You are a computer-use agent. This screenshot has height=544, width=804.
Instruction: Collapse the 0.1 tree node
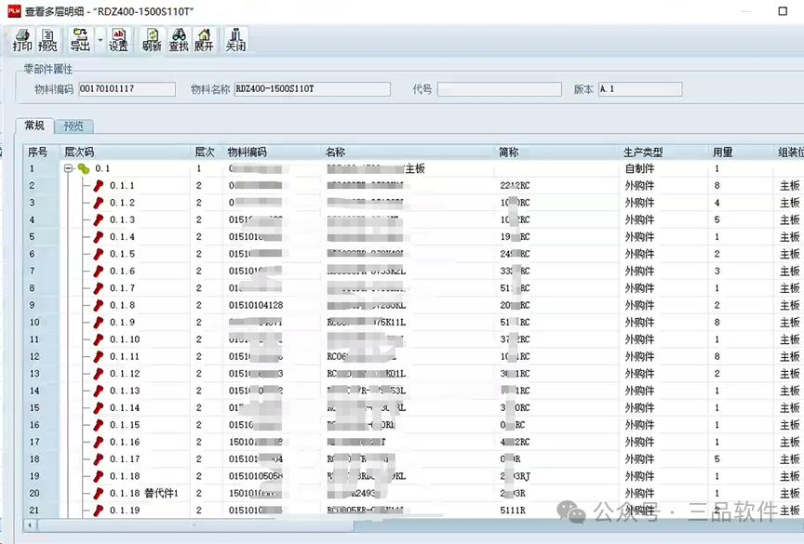click(69, 169)
